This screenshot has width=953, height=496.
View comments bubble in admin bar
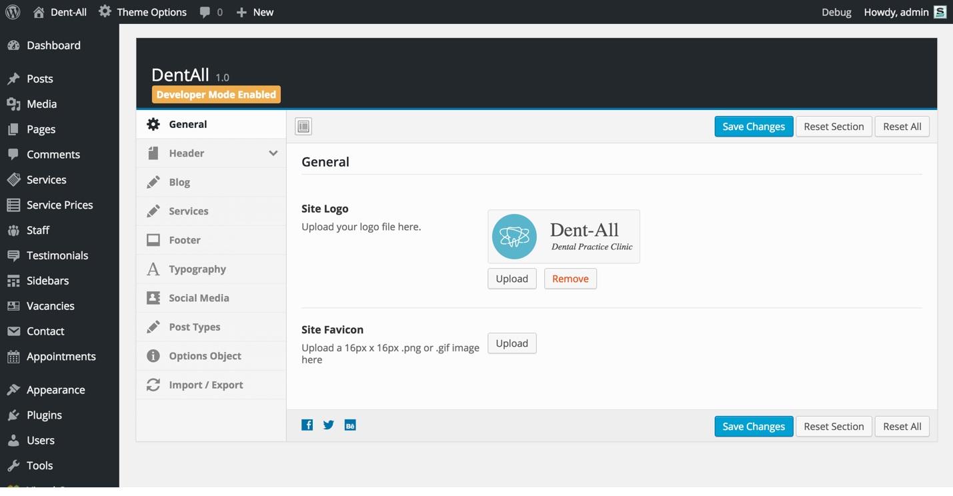pyautogui.click(x=205, y=12)
